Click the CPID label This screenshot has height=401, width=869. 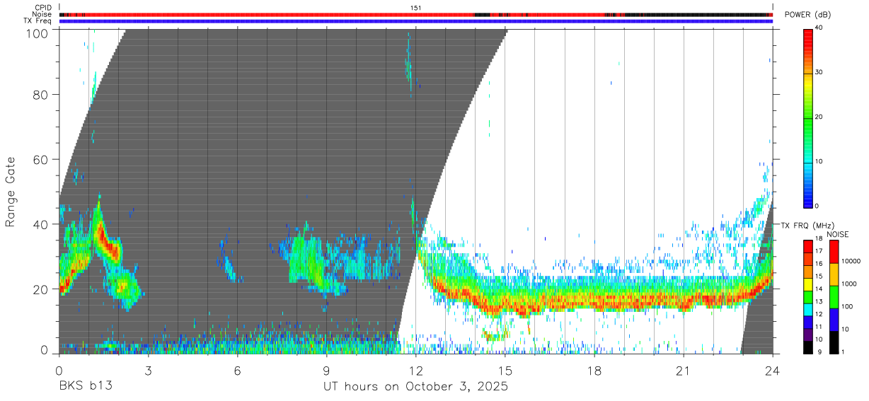(x=42, y=8)
